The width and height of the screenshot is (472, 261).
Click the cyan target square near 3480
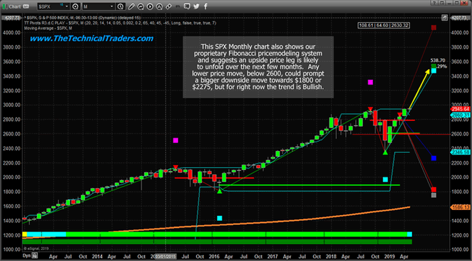(x=434, y=71)
